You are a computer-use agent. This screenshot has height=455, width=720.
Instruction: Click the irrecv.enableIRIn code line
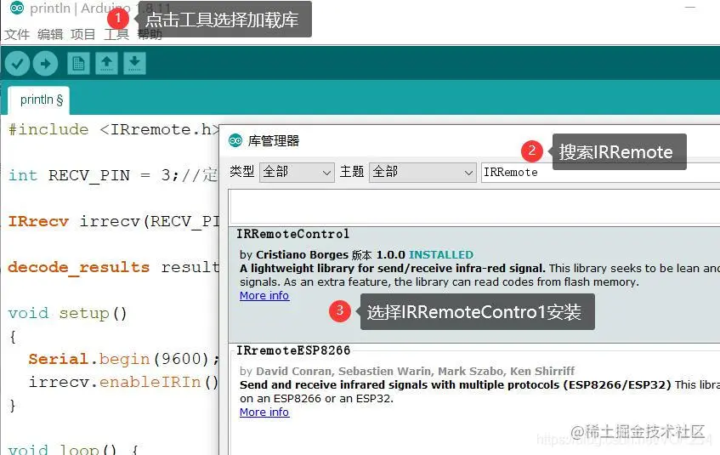[124, 382]
